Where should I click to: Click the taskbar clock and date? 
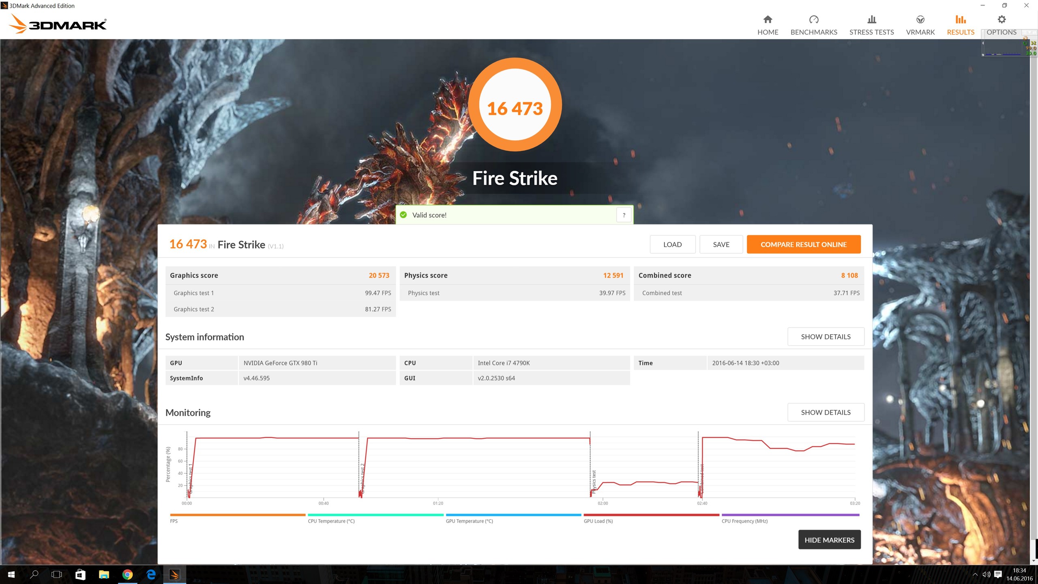coord(1019,574)
